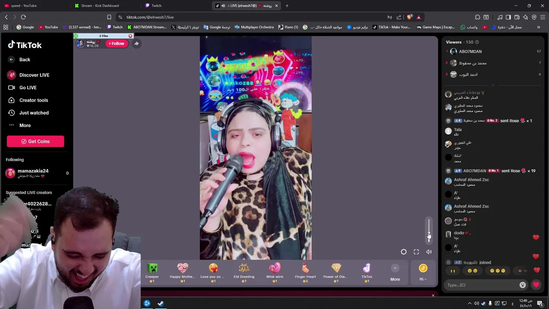Send the Finger Heart gift

coord(305,273)
